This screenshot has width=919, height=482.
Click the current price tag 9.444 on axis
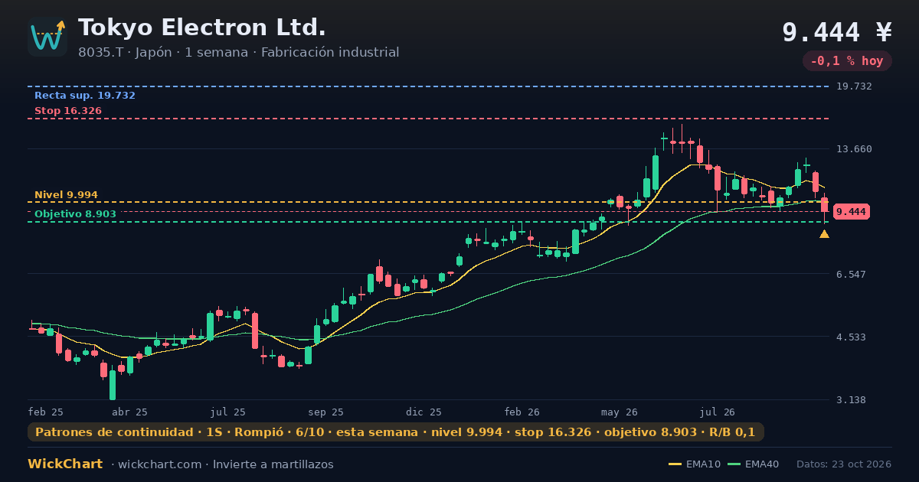852,212
